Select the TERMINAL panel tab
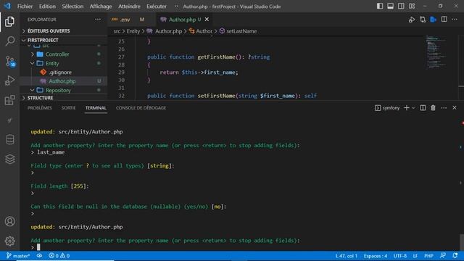 (x=96, y=108)
